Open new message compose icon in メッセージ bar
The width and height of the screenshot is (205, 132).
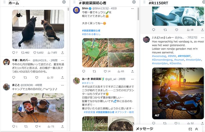pyautogui.click(x=190, y=129)
